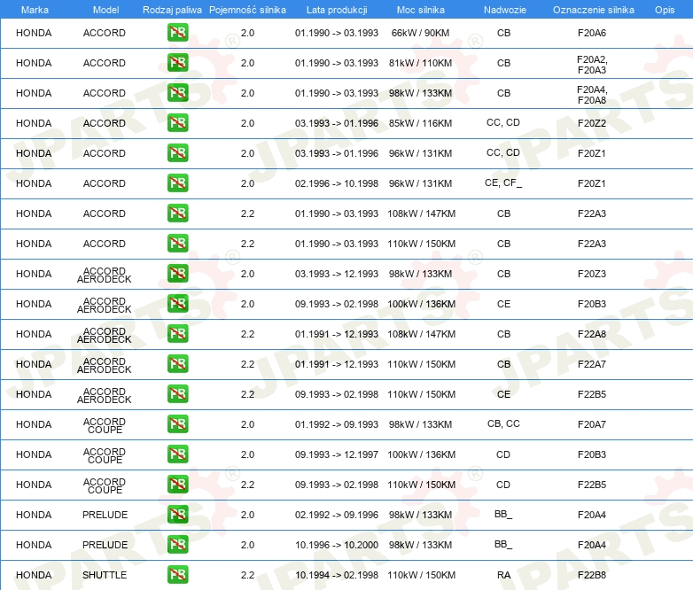Select power value 81kW / 110KM
The height and width of the screenshot is (590, 693).
[420, 63]
